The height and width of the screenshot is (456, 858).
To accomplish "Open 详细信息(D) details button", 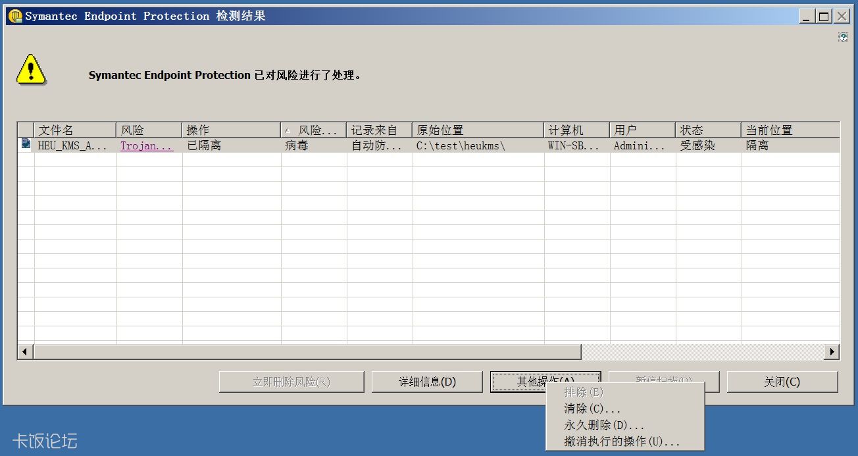I will (x=427, y=382).
